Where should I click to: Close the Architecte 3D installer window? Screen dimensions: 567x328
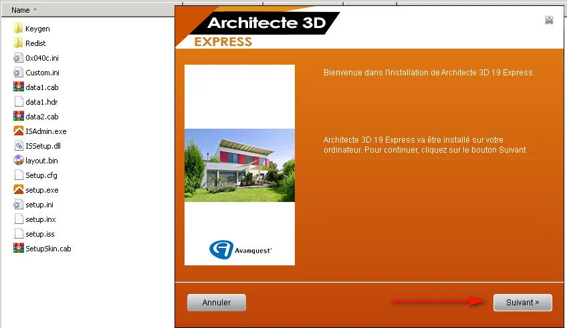549,20
